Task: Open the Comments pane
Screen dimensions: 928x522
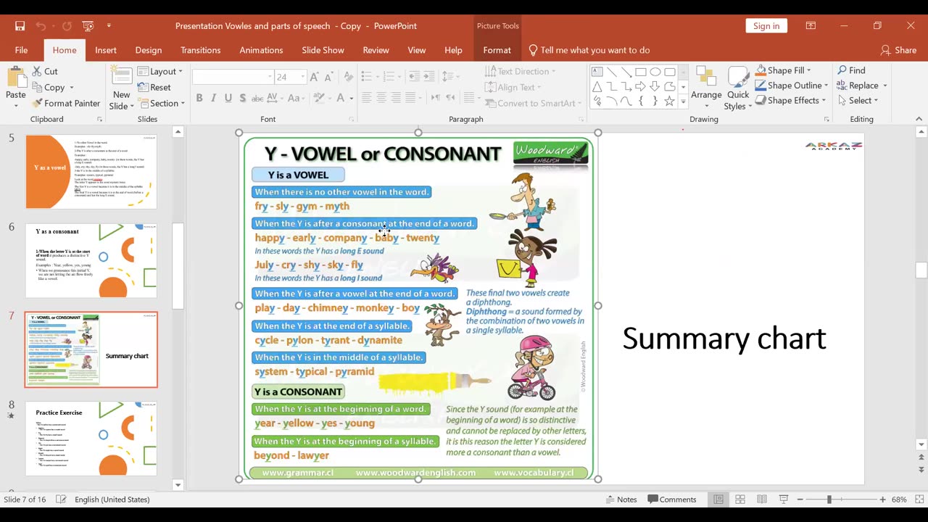Action: coord(672,500)
